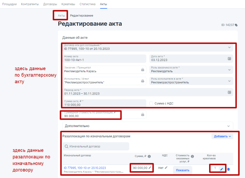Image resolution: width=245 pixels, height=178 pixels.
Task: Click blue edit icon for creatives count
Action: [221, 169]
